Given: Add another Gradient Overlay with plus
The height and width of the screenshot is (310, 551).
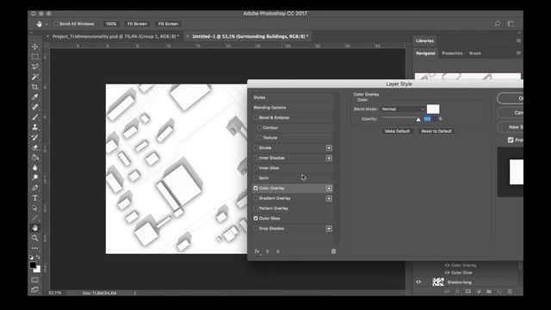Looking at the screenshot, I should (329, 199).
